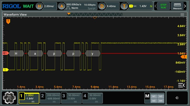Select the trigger level T marker on right edge

tap(184, 57)
